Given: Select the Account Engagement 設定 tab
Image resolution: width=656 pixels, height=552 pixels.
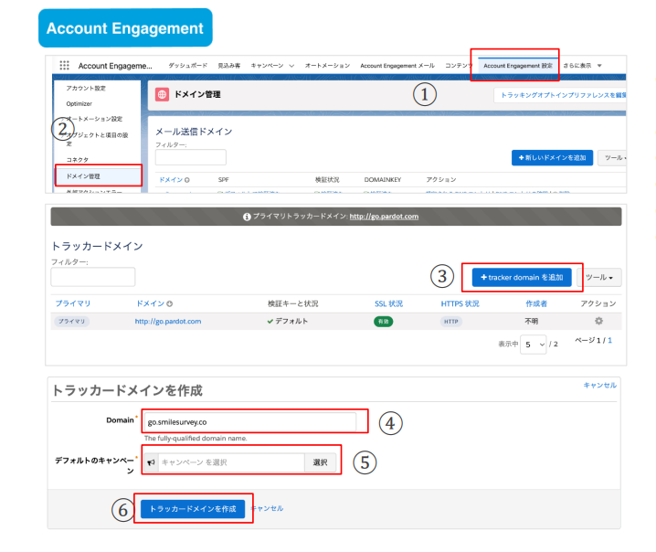Looking at the screenshot, I should [x=518, y=66].
